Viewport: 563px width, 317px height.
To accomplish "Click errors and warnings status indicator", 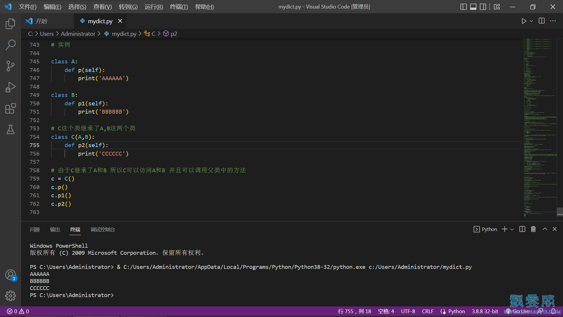I will click(x=18, y=311).
